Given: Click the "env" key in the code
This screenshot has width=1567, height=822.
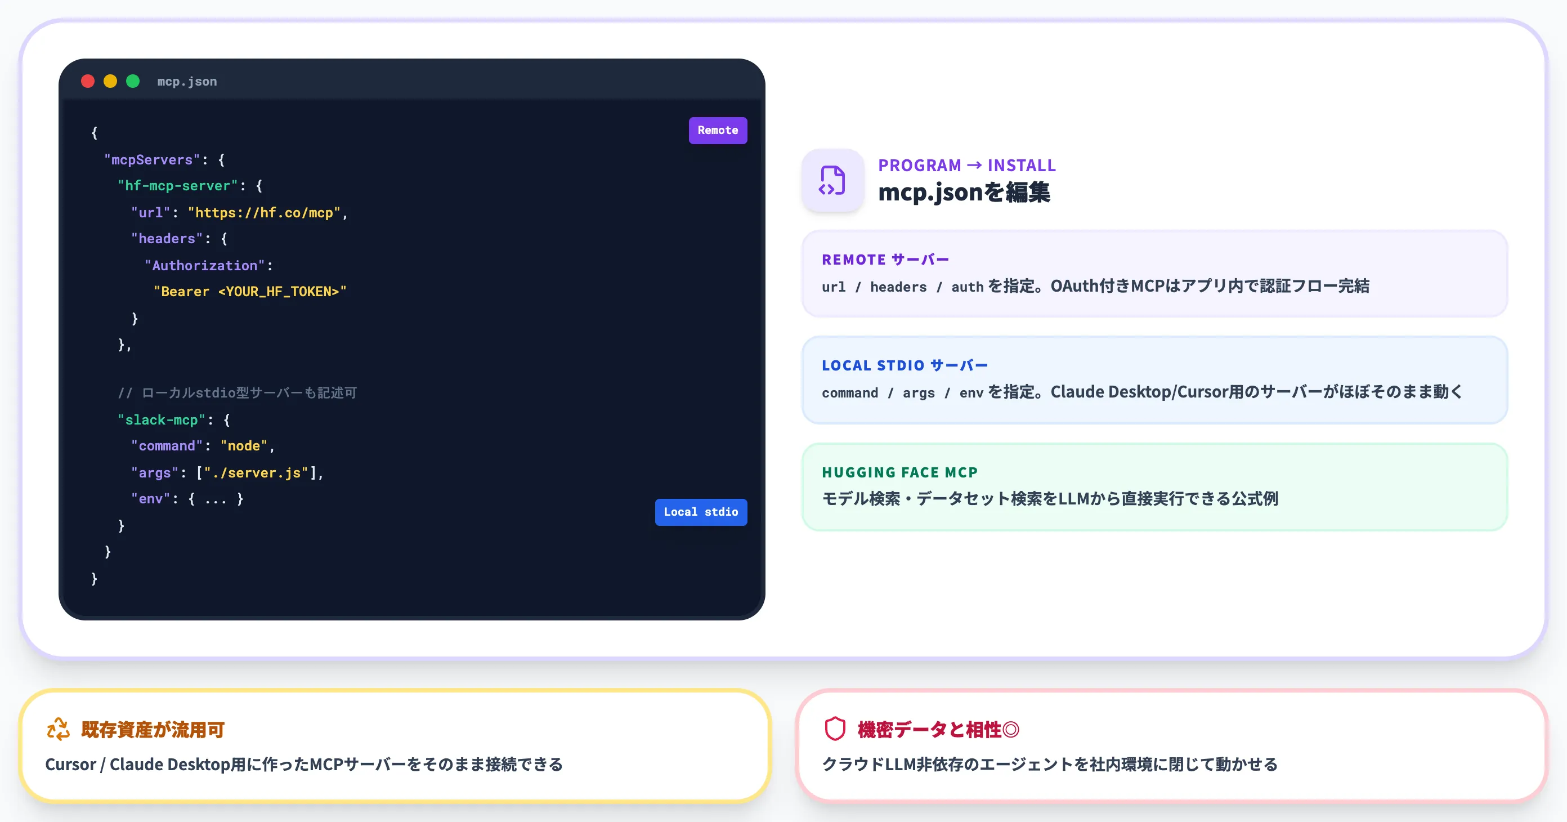Looking at the screenshot, I should coord(150,499).
